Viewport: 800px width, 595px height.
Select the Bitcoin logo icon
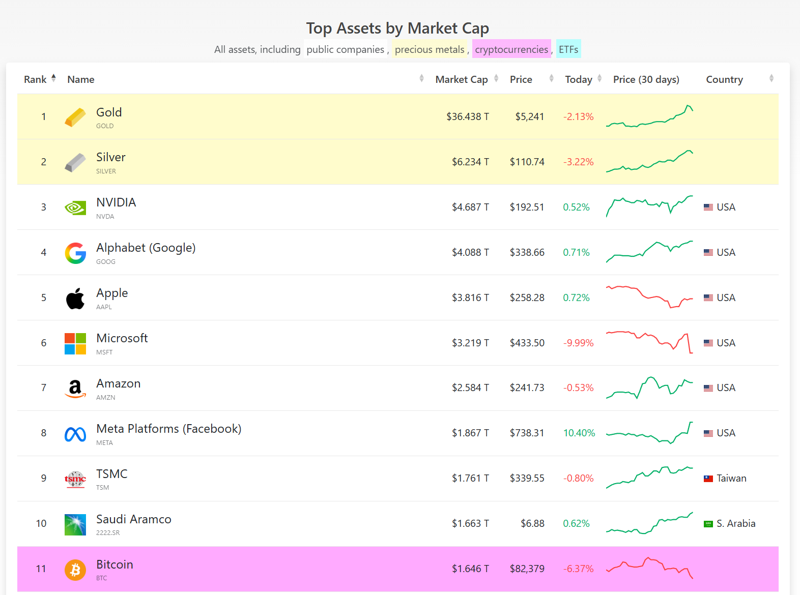[75, 570]
